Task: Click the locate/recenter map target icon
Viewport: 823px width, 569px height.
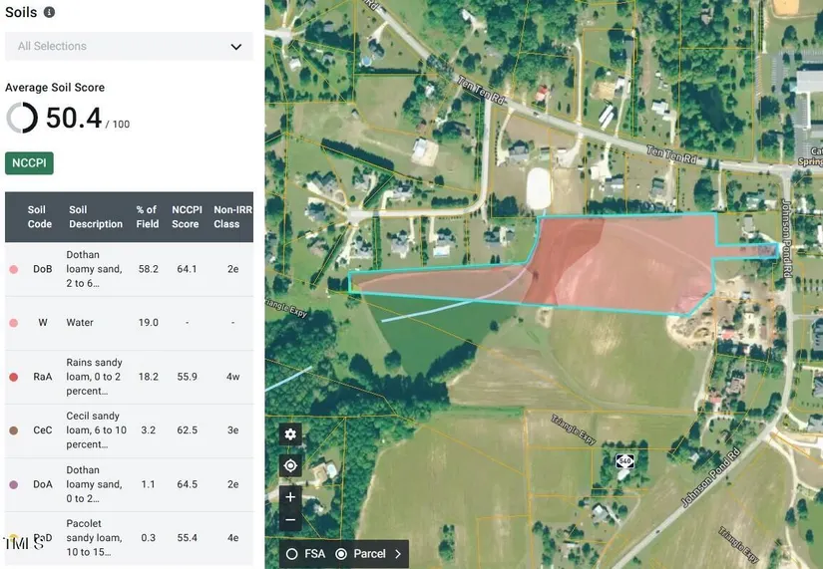Action: tap(290, 465)
